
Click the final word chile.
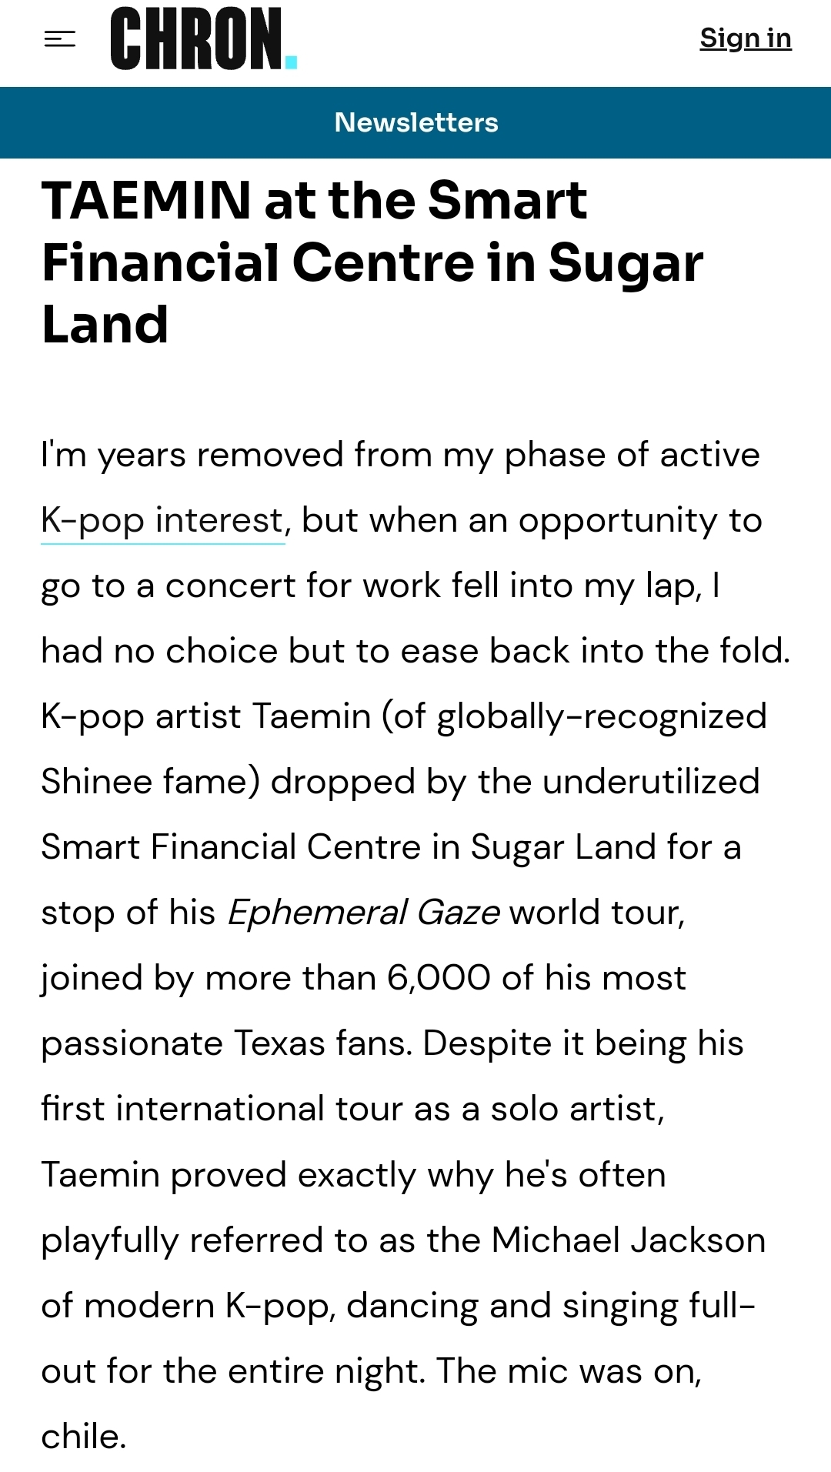83,1437
